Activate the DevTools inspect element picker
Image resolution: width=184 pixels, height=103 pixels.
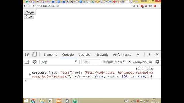27,54
